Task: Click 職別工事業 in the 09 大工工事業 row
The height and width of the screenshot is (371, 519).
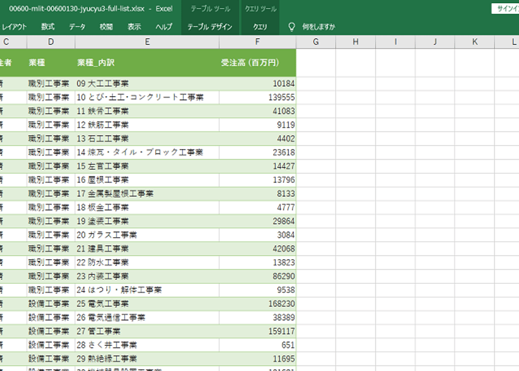Action: coord(49,83)
